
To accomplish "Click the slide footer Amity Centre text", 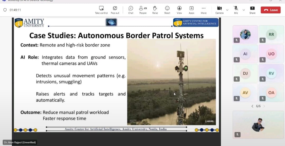I will pos(116,129).
